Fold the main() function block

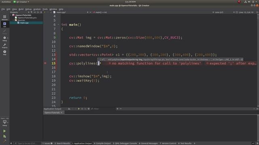click(x=58, y=25)
